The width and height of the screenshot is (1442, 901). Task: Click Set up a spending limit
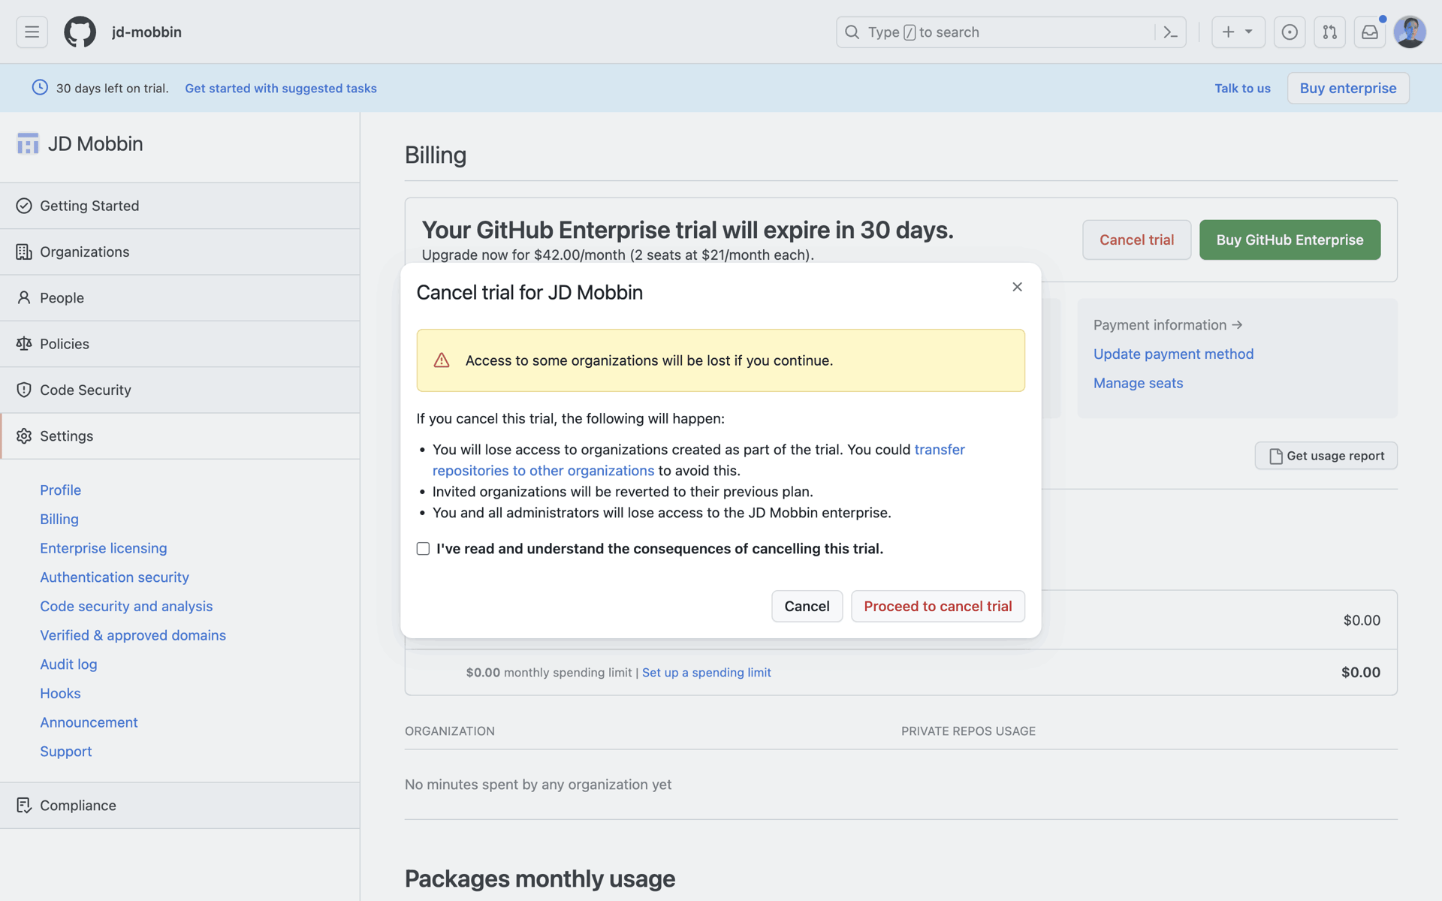706,673
